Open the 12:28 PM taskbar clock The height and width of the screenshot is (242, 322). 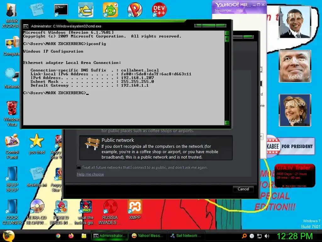point(295,236)
